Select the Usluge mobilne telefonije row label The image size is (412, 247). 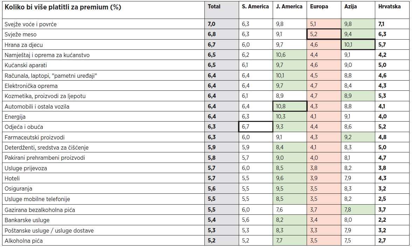point(37,199)
